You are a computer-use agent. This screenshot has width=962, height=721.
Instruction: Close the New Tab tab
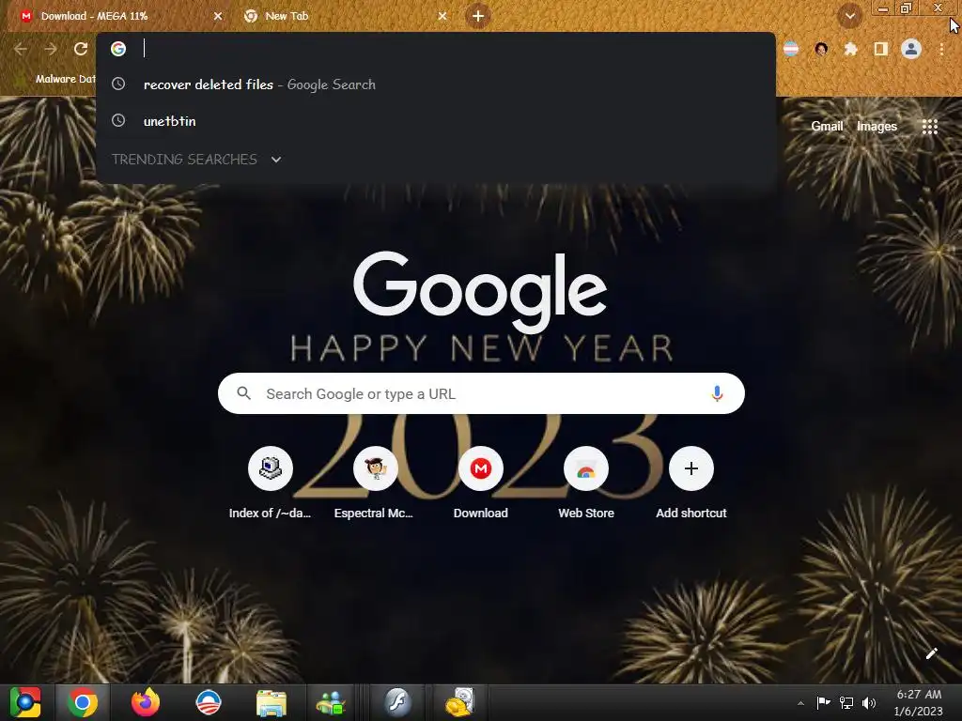click(442, 16)
